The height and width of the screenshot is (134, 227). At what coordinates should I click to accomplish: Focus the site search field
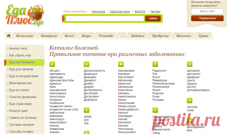coord(105,19)
